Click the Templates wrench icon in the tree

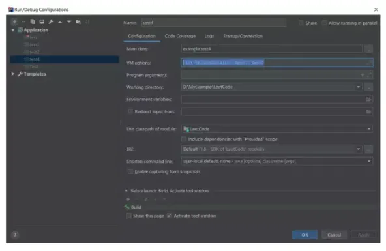[x=20, y=74]
